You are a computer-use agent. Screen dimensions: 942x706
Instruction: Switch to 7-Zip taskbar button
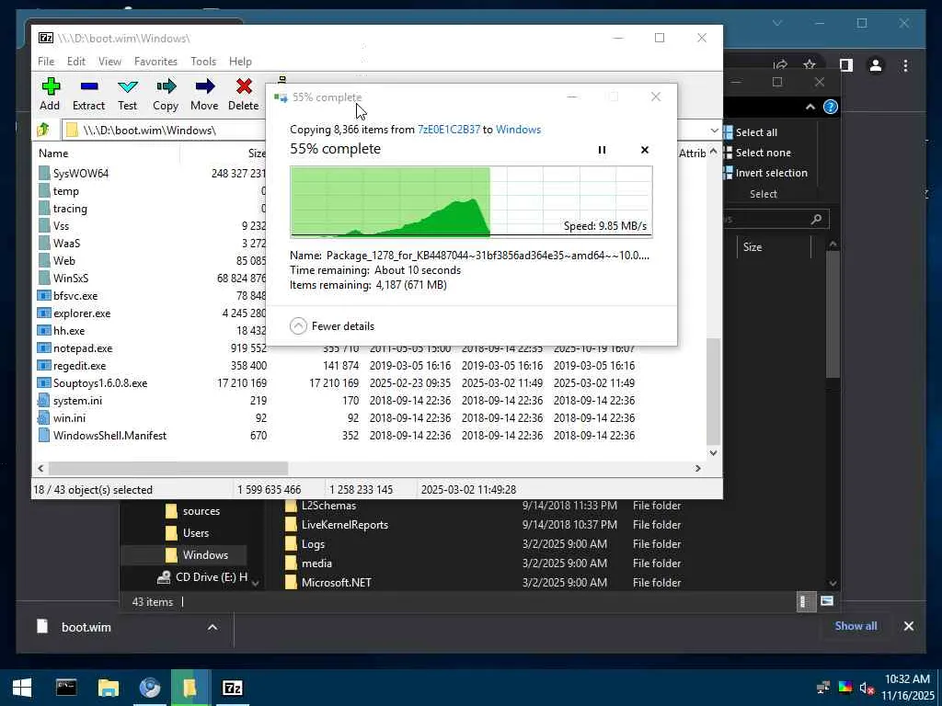232,688
